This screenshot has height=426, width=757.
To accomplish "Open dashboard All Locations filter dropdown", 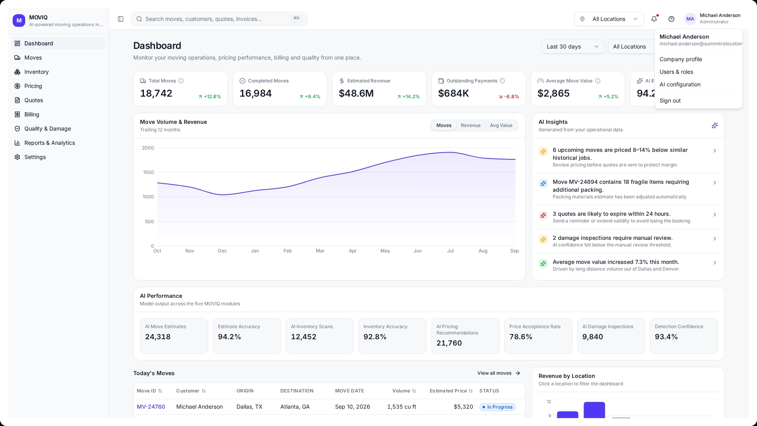I will pyautogui.click(x=631, y=47).
